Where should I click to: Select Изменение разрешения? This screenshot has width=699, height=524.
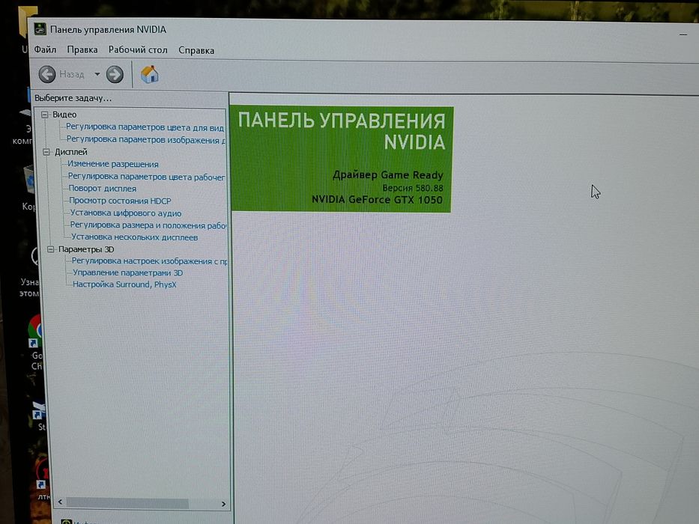(x=113, y=164)
